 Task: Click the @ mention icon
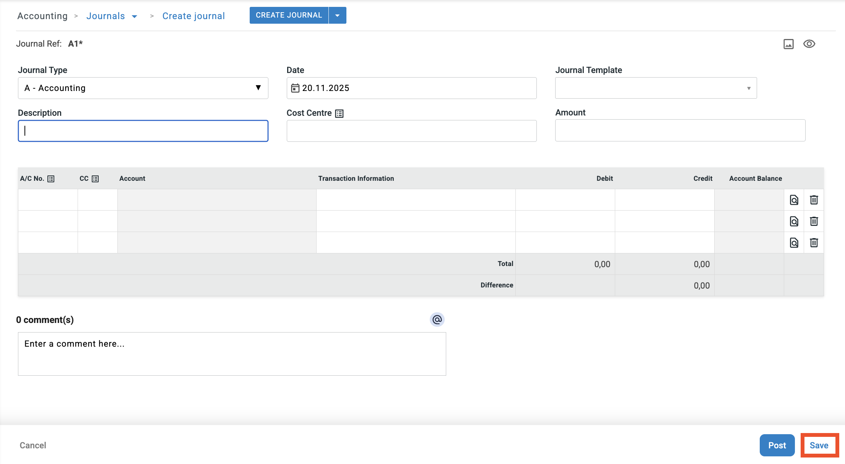(x=437, y=320)
